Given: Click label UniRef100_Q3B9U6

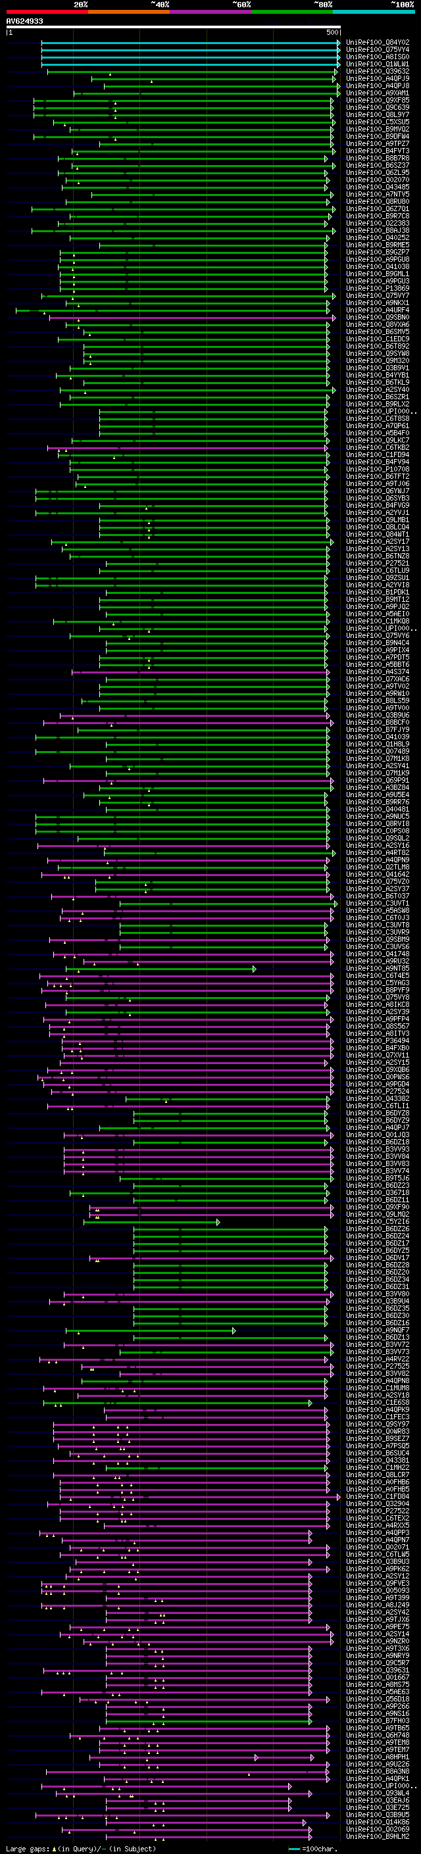Looking at the screenshot, I should [378, 716].
